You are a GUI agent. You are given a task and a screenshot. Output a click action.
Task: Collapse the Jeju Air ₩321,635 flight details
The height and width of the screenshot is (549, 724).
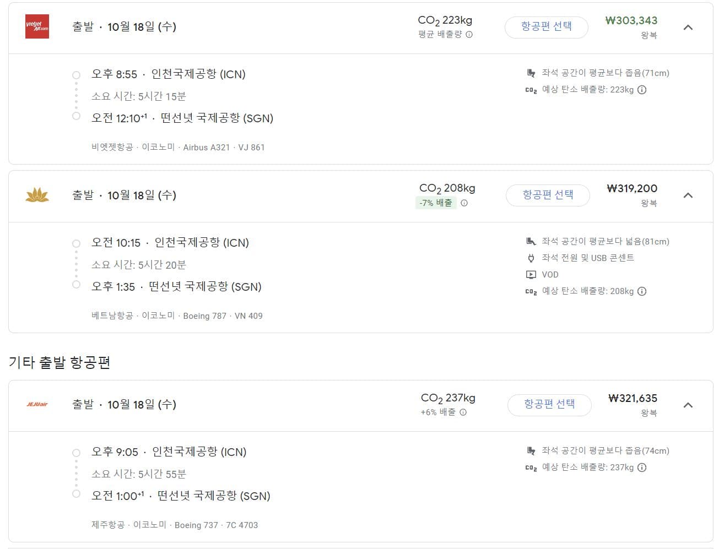(x=688, y=405)
